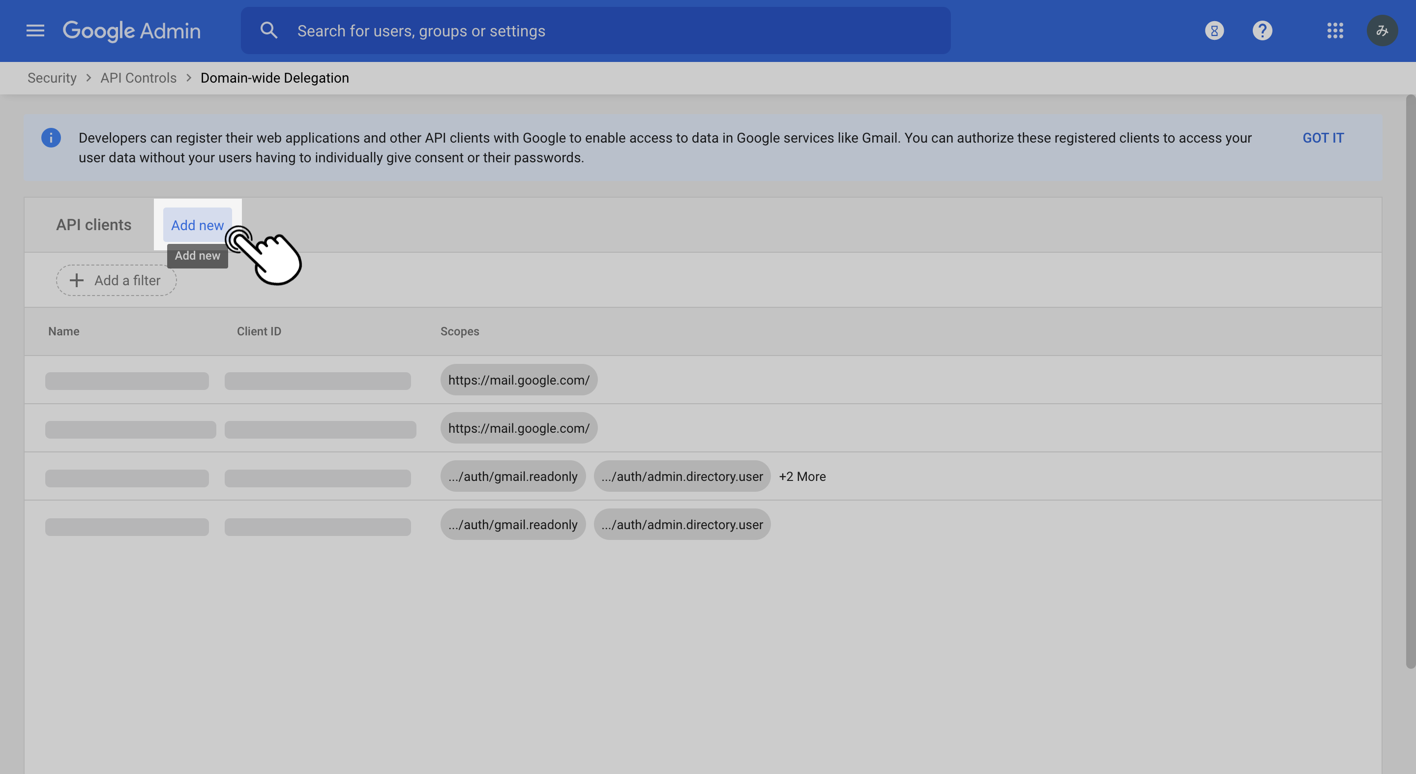Click the search magnifier icon
Screen dimensions: 1416x774
pos(269,31)
